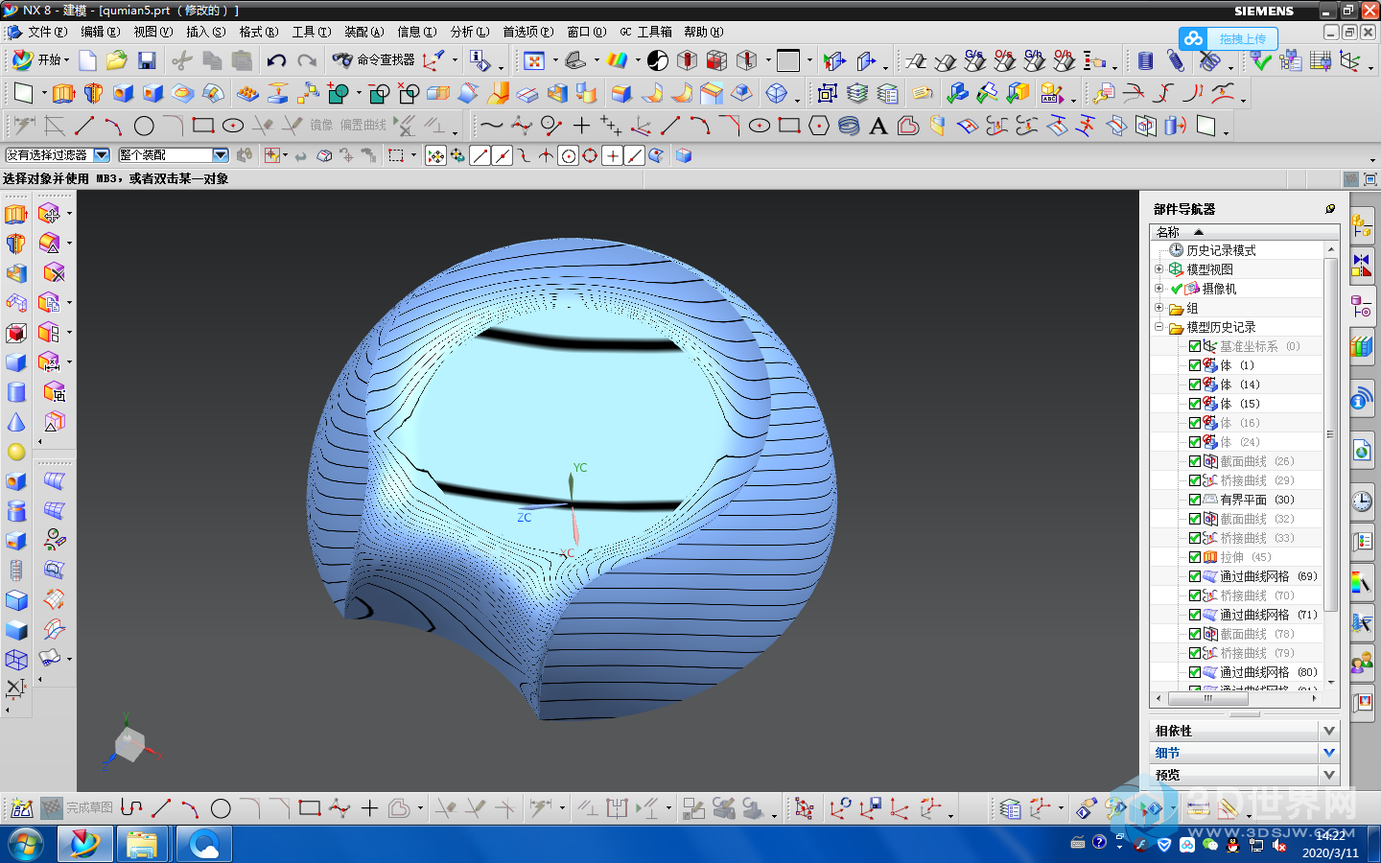Screen dimensions: 1381x863
Task: Select the sketch Rectangle tool
Action: [x=202, y=126]
